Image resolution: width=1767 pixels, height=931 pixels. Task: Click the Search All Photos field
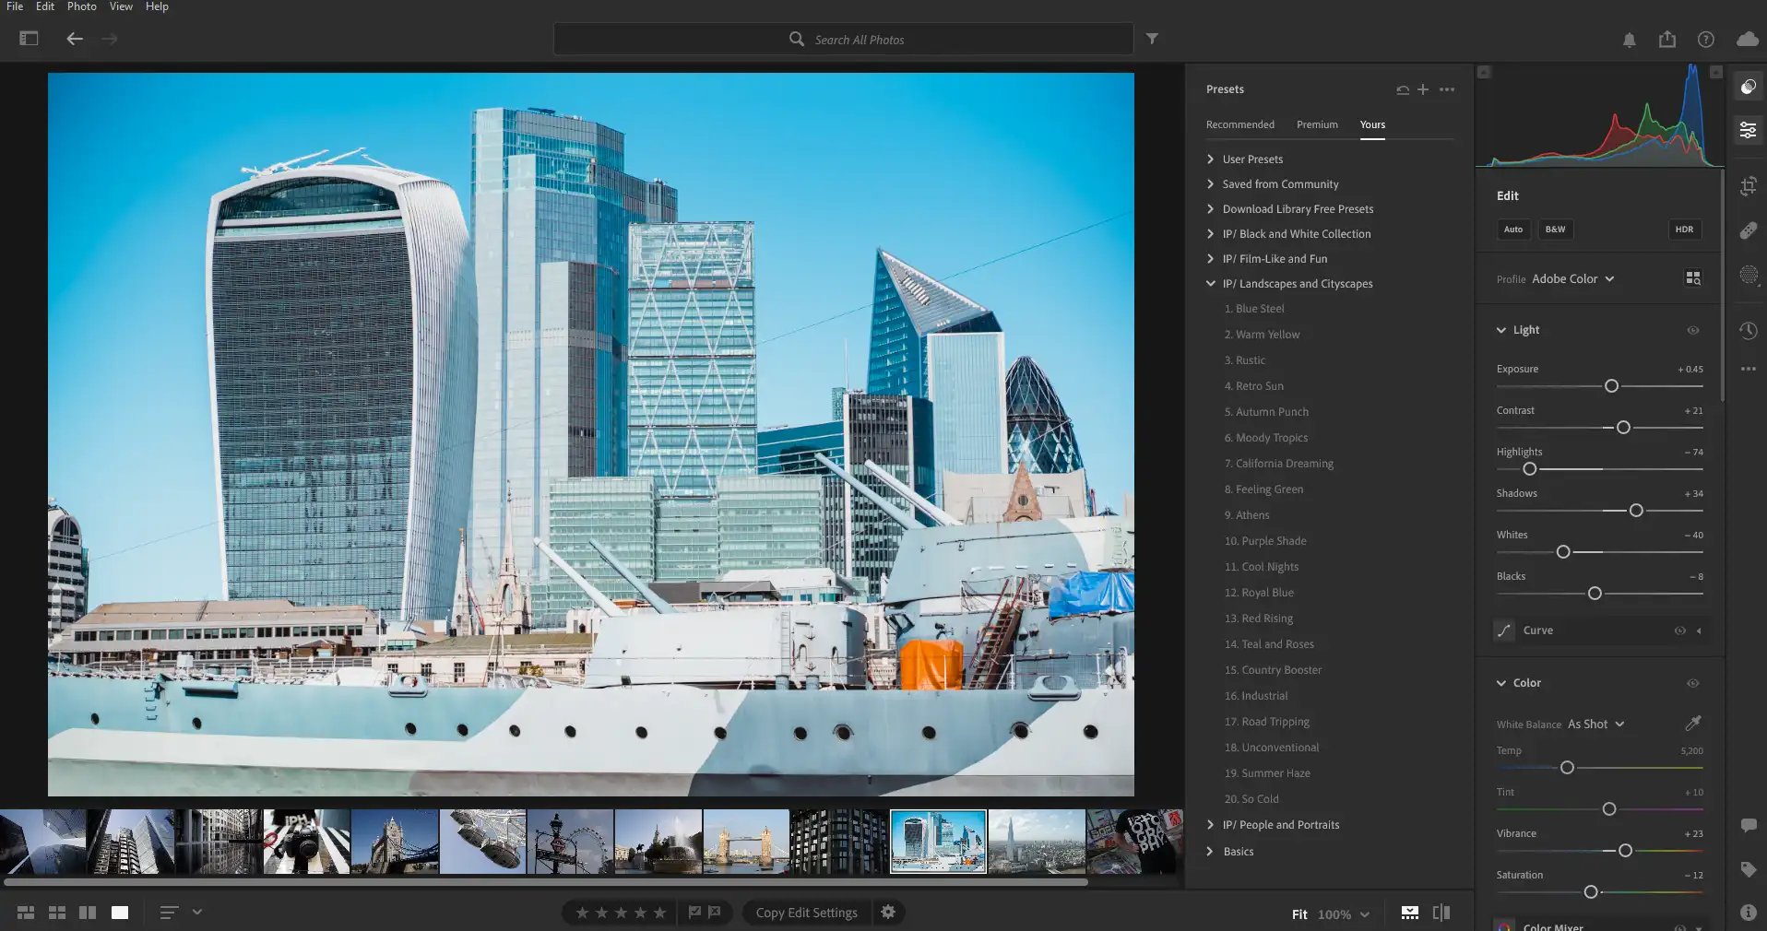pos(843,39)
